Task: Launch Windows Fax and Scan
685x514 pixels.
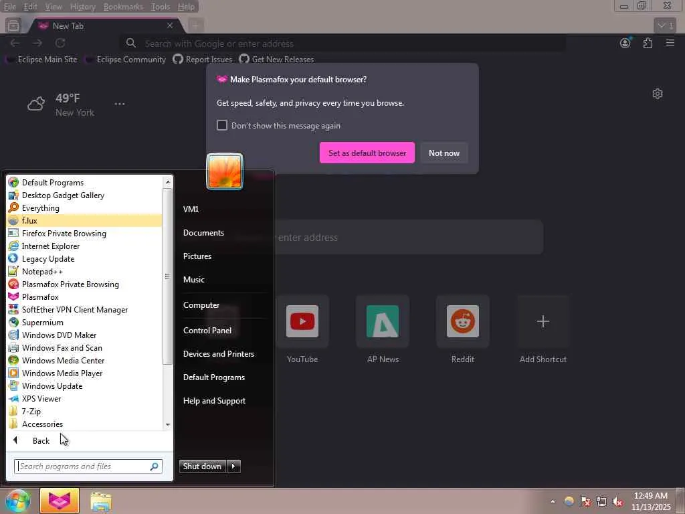Action: 84,347
